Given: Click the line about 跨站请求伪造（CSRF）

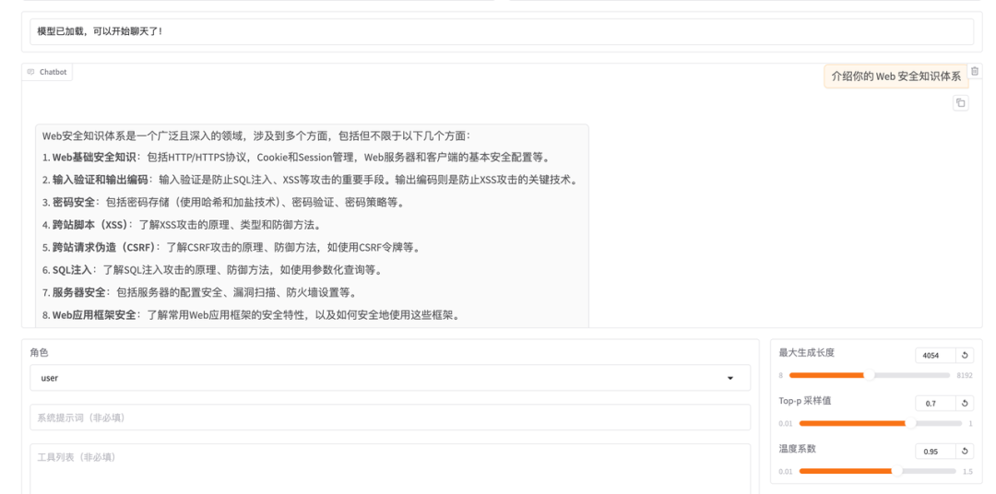Looking at the screenshot, I should pos(231,248).
